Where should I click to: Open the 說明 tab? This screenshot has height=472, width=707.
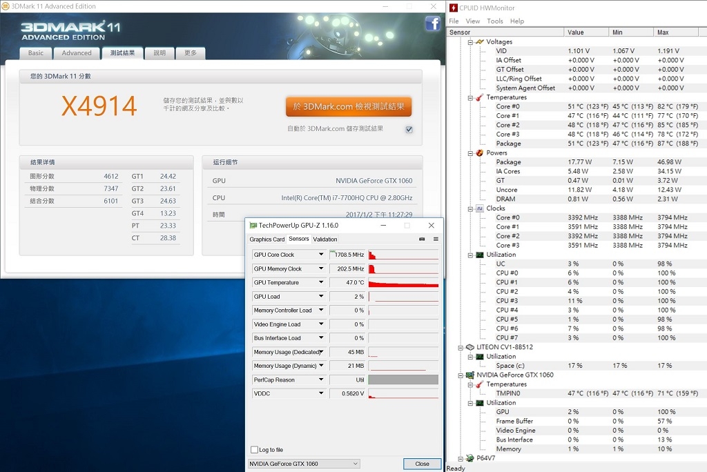tap(159, 53)
